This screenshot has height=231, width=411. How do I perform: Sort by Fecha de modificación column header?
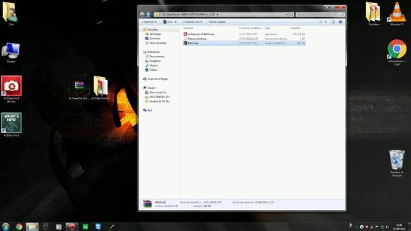click(x=250, y=28)
